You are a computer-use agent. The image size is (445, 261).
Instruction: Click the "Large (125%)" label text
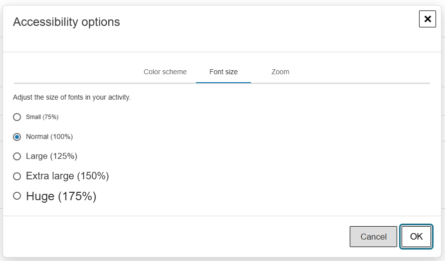point(51,156)
